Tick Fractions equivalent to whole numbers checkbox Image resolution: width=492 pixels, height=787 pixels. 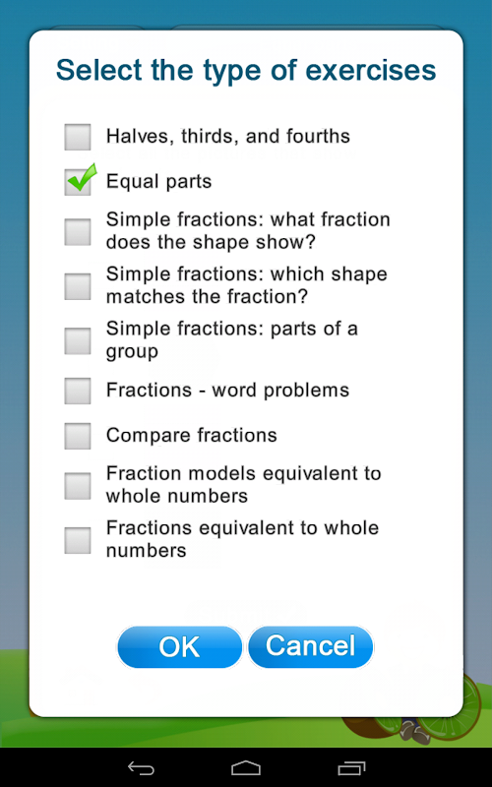point(78,540)
